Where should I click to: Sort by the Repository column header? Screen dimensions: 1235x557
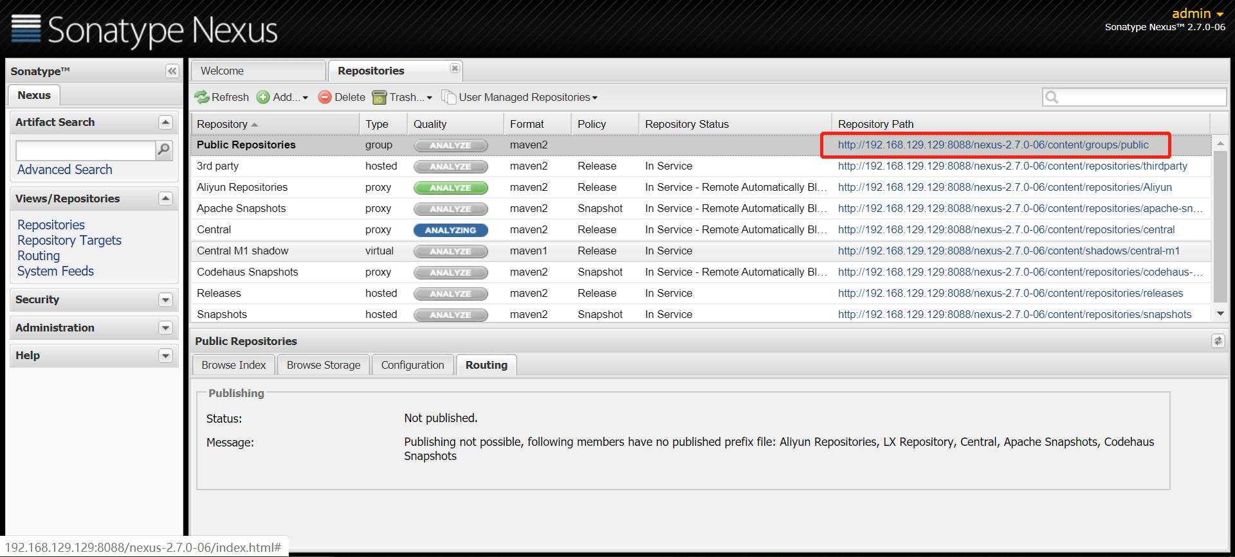click(275, 124)
